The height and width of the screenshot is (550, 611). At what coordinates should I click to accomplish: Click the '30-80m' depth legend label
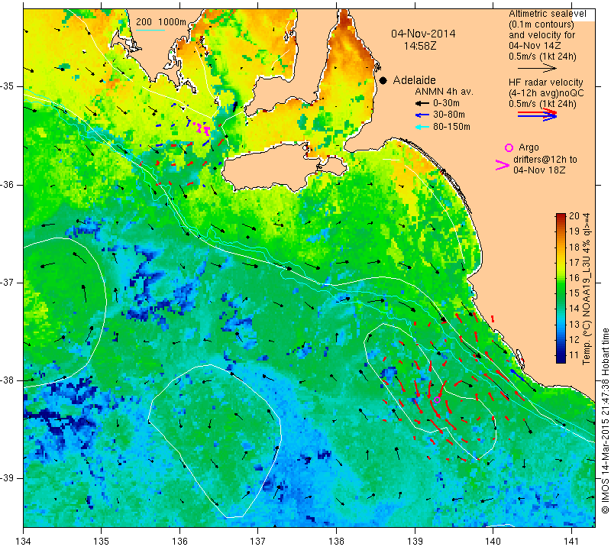[449, 115]
